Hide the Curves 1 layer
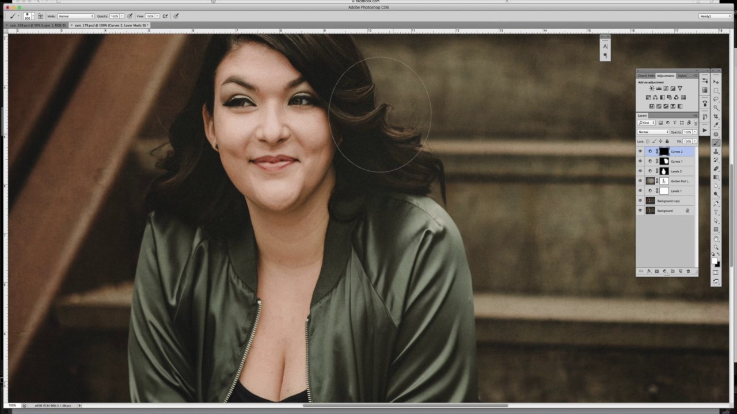This screenshot has width=737, height=414. click(640, 162)
